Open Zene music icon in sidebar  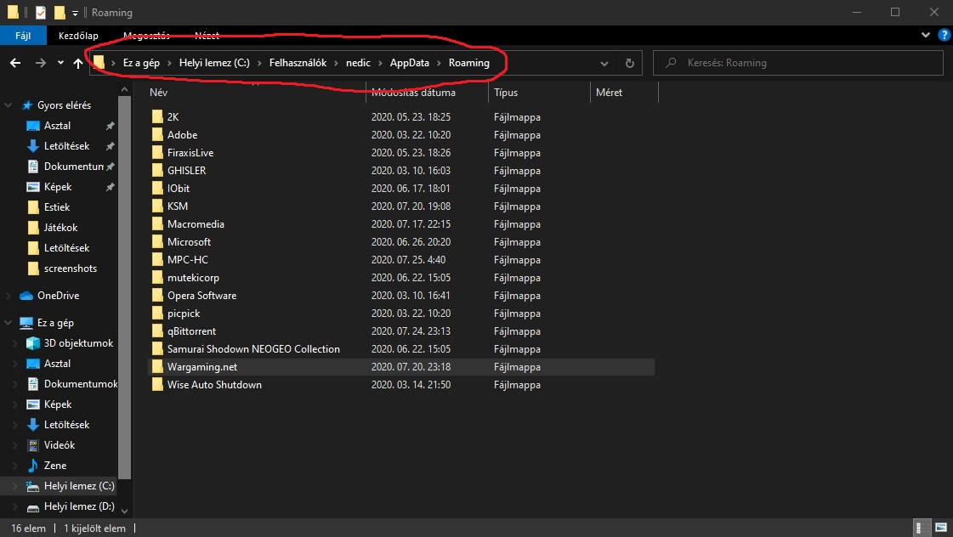(33, 466)
